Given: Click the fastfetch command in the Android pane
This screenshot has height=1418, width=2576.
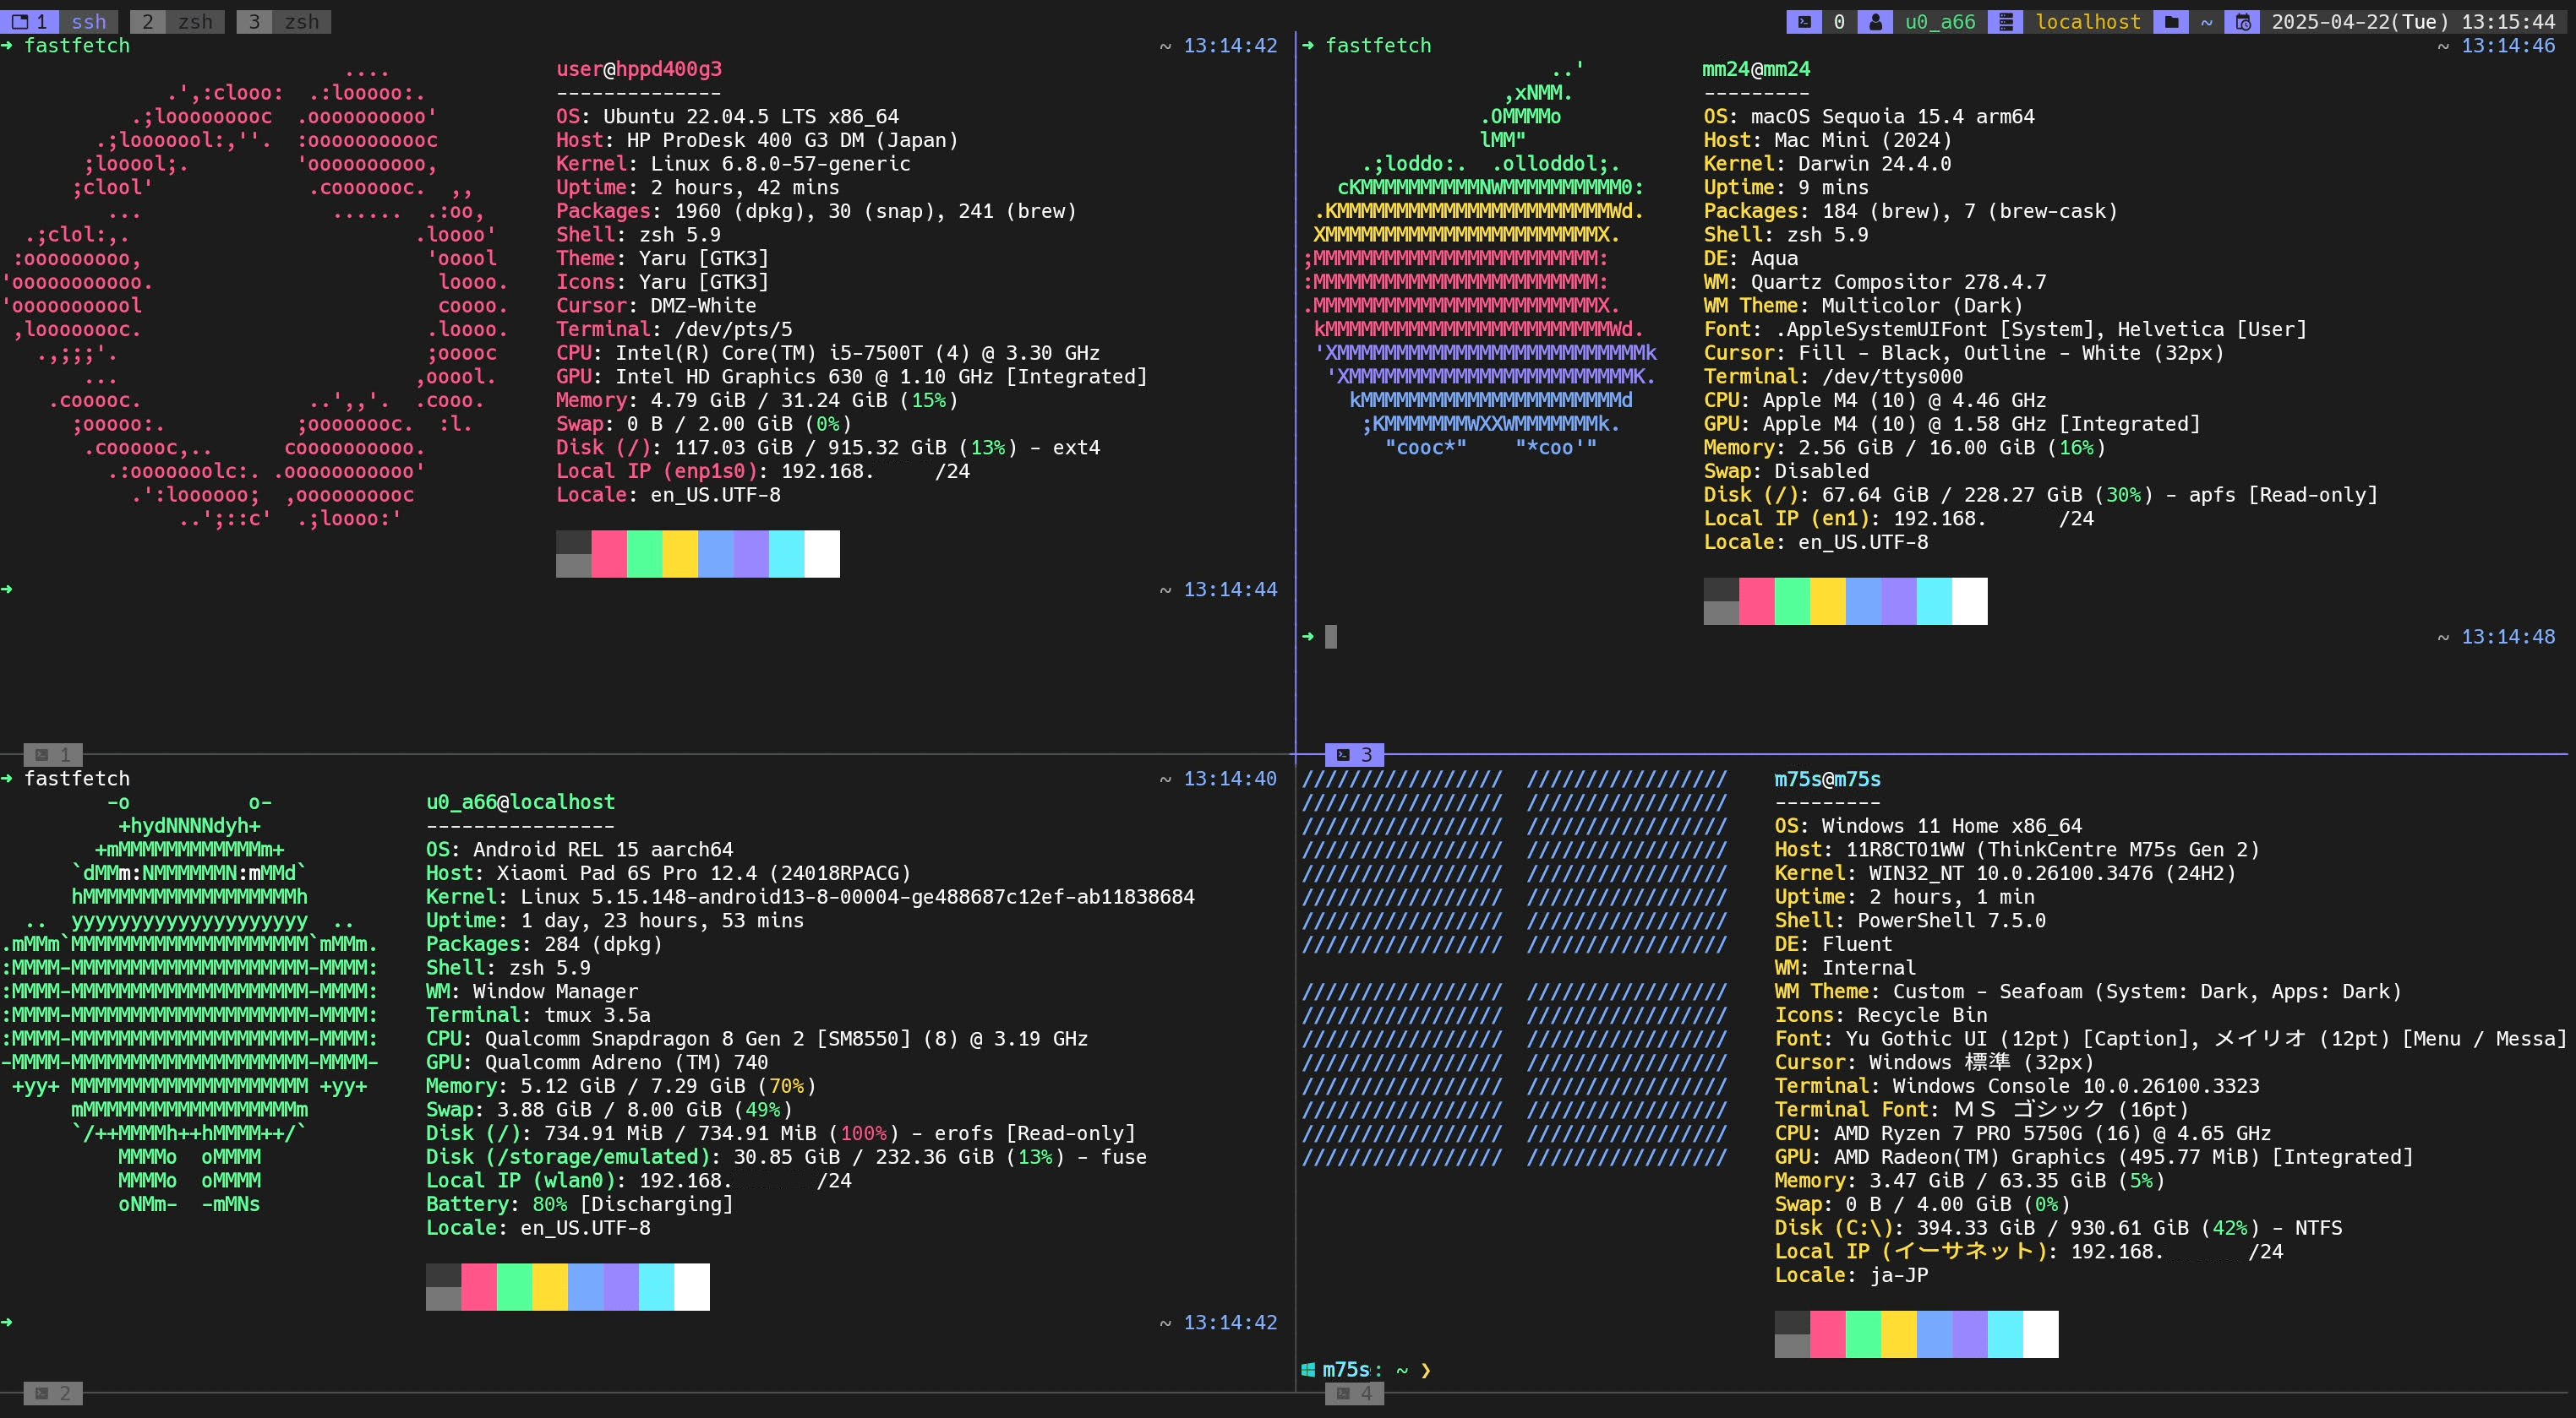Looking at the screenshot, I should [x=77, y=779].
